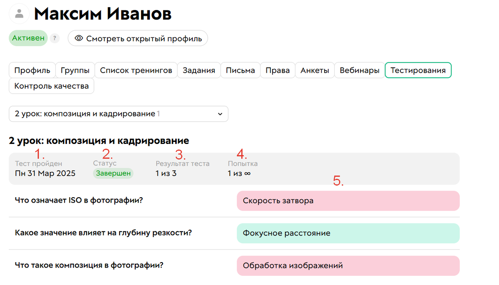Open the Анкеты tab
The height and width of the screenshot is (285, 499).
(x=315, y=70)
